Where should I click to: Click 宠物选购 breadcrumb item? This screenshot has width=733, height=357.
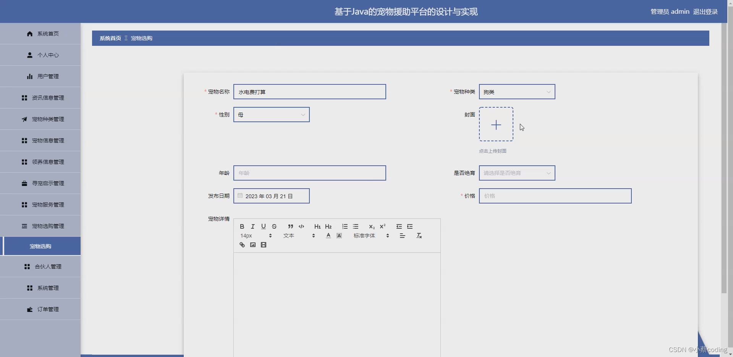pyautogui.click(x=141, y=38)
